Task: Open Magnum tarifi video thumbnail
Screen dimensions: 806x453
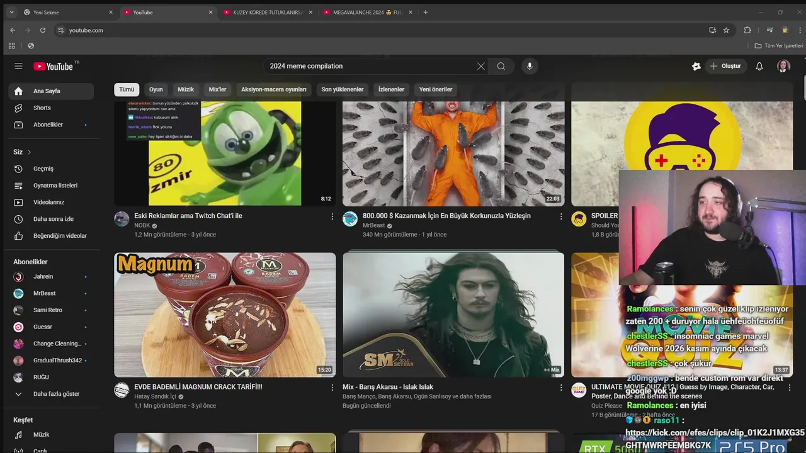Action: point(225,315)
